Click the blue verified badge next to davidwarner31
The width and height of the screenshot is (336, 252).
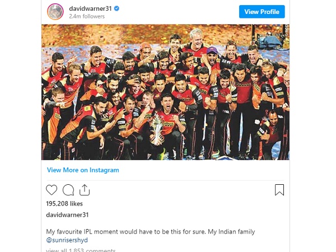pos(116,8)
